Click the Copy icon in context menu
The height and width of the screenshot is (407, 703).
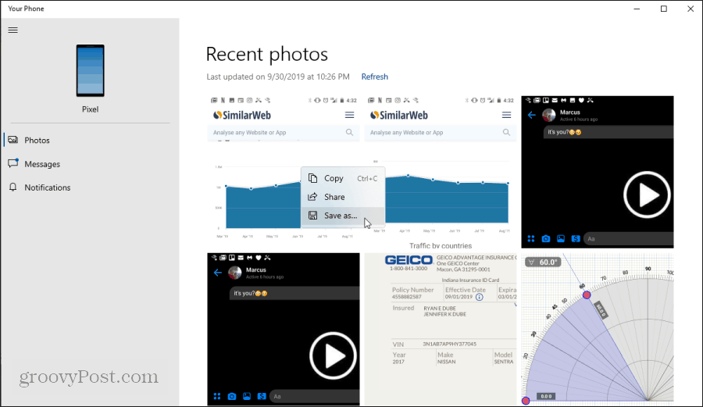tap(312, 178)
